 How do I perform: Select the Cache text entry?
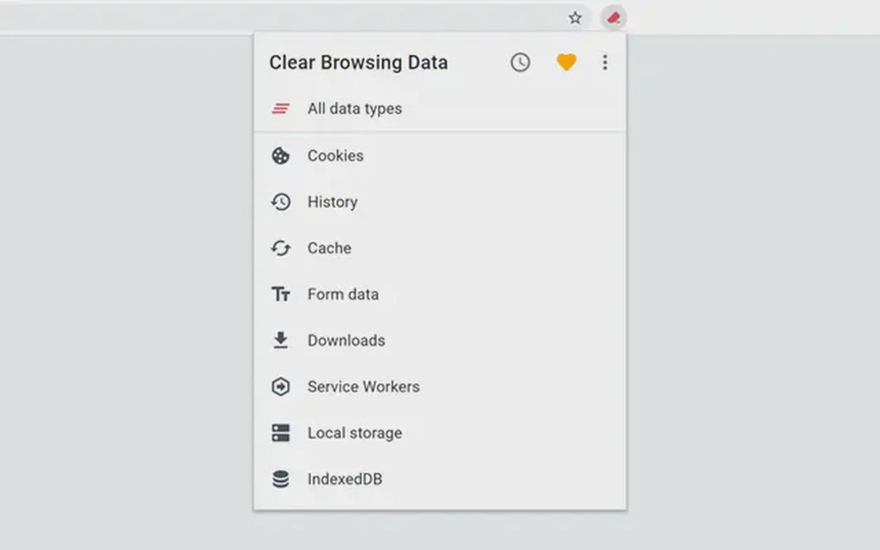pyautogui.click(x=329, y=248)
